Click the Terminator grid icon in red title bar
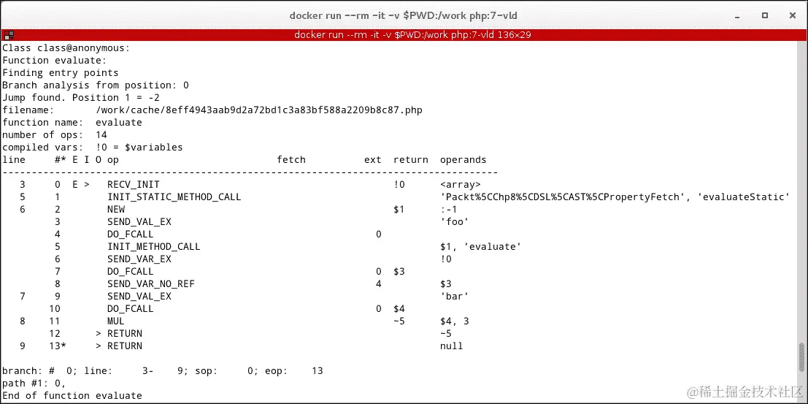 coord(8,35)
